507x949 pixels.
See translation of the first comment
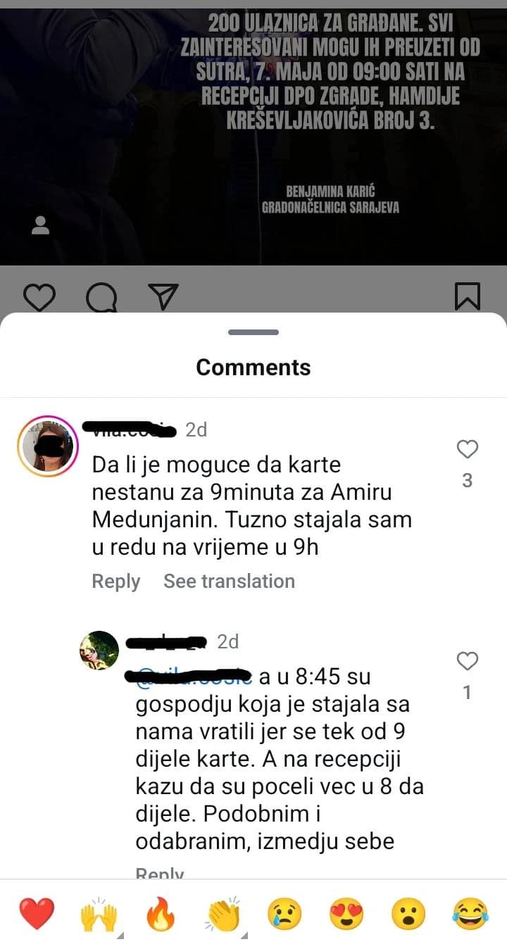pos(229,582)
